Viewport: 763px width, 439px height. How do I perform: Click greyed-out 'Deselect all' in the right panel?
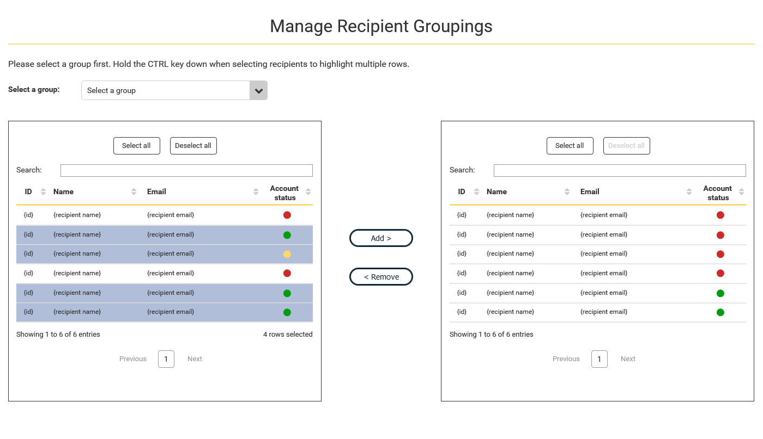coord(626,146)
